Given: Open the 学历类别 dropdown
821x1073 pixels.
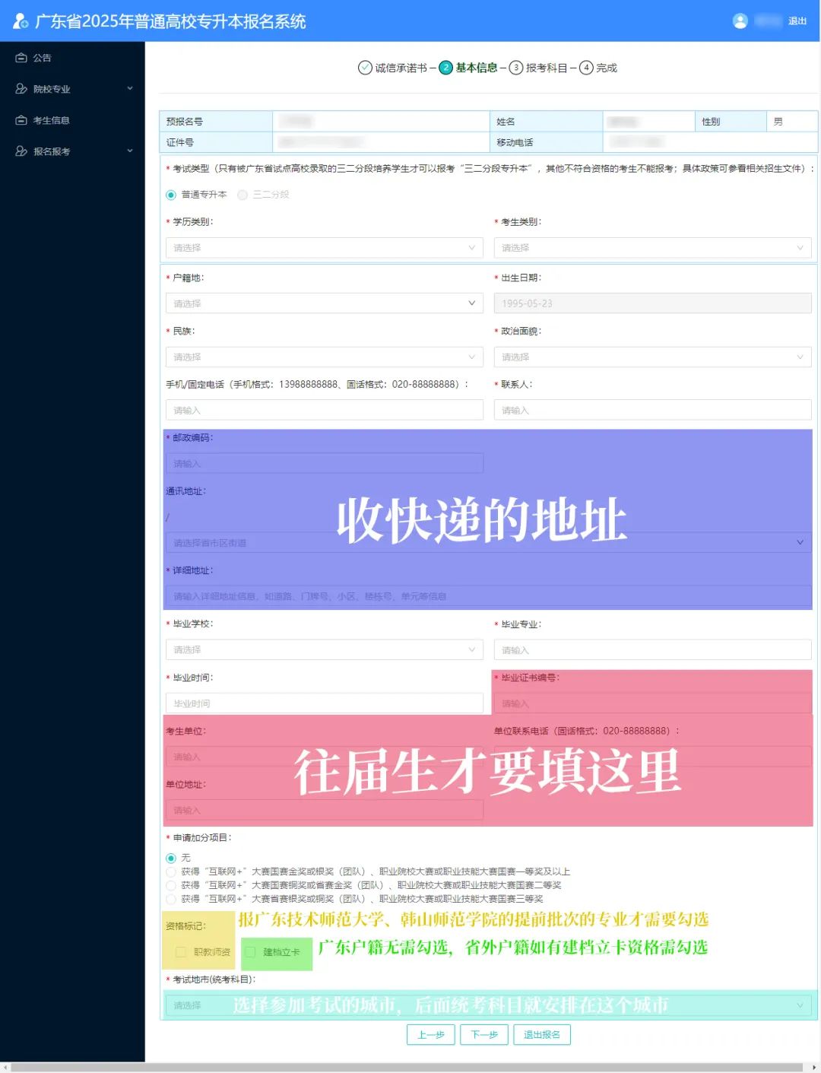Looking at the screenshot, I should (324, 247).
